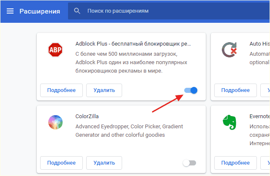Image resolution: width=270 pixels, height=176 pixels.
Task: Remove ColorZilla with Удалить button
Action: tap(104, 163)
